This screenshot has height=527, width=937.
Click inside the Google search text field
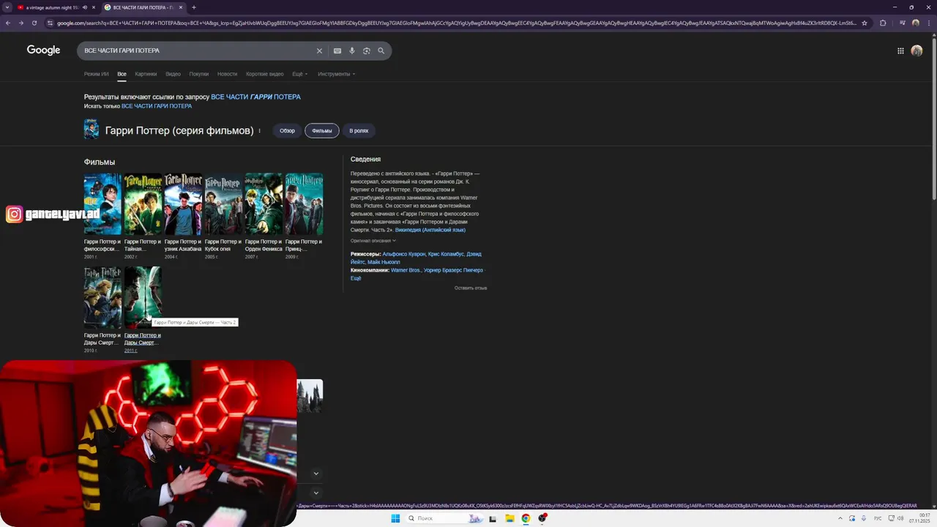pos(198,51)
